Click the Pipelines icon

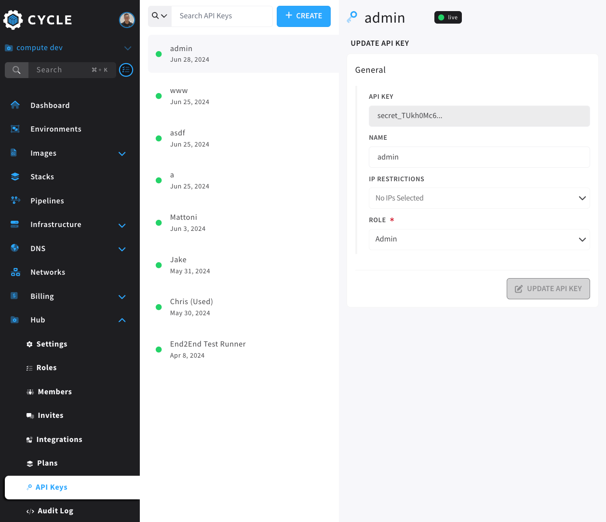(x=15, y=200)
